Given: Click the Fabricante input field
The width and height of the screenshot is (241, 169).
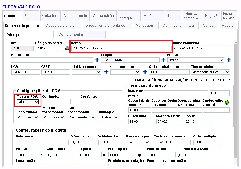Looking at the screenshot, I should [x=52, y=60].
